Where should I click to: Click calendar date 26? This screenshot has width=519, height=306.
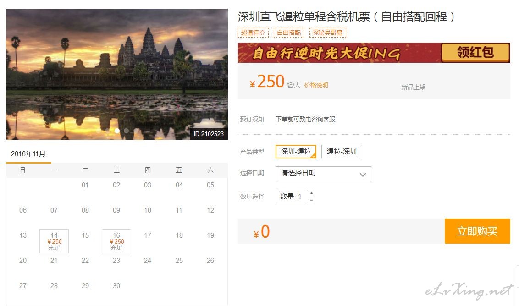tap(210, 260)
